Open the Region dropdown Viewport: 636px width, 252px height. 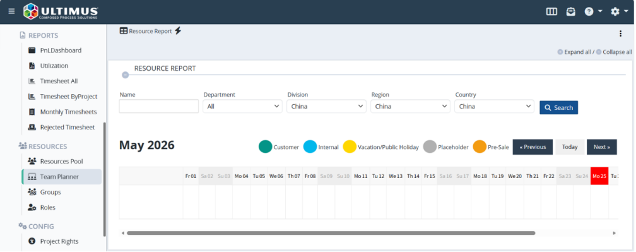point(411,106)
